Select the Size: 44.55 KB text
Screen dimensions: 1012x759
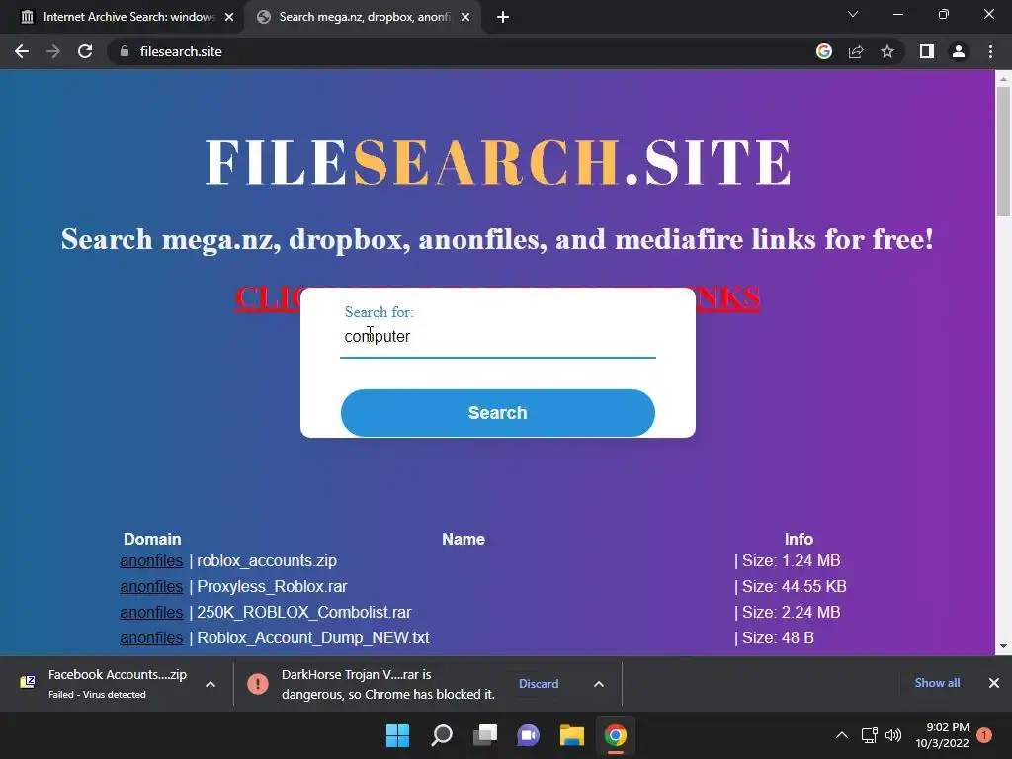(x=794, y=587)
